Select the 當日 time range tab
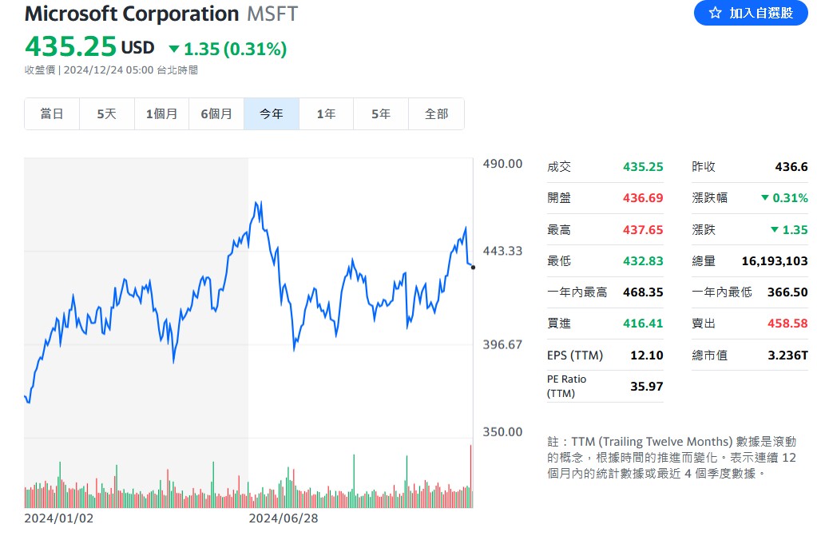The height and width of the screenshot is (536, 817). pyautogui.click(x=52, y=113)
